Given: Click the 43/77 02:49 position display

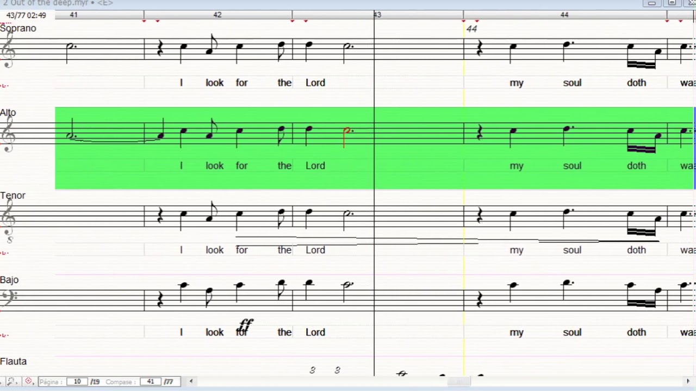Looking at the screenshot, I should click(26, 15).
